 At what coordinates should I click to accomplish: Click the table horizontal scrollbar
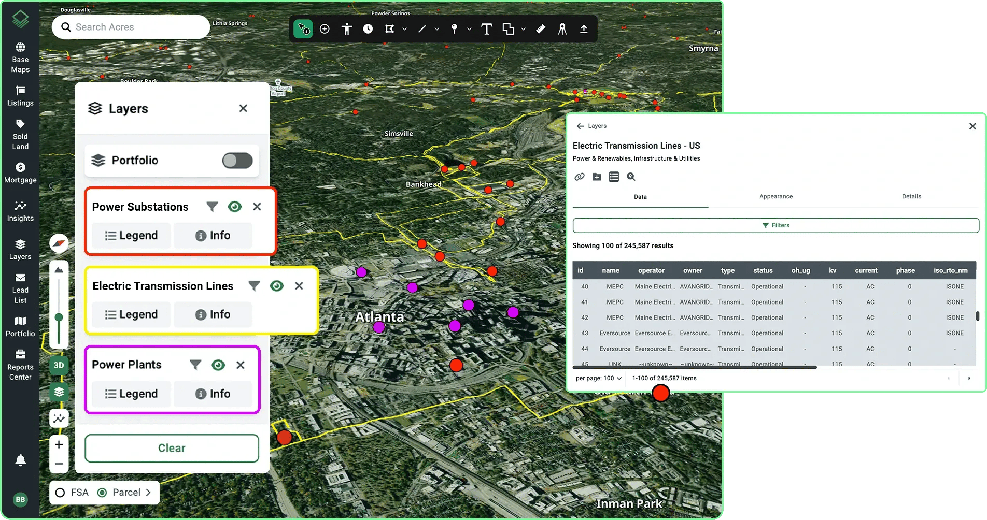695,367
